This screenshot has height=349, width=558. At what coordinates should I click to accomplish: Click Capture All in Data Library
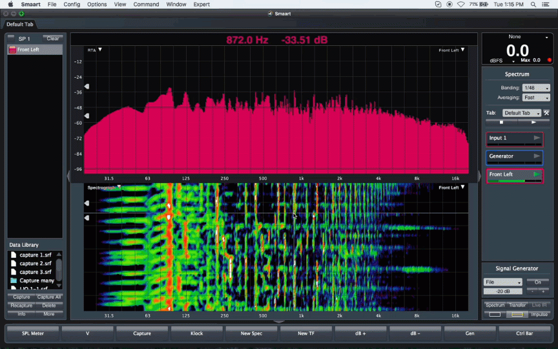pos(49,297)
